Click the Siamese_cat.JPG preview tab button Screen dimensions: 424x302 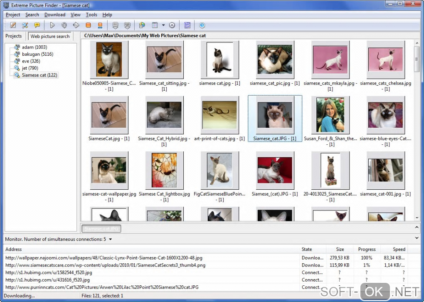click(x=101, y=229)
